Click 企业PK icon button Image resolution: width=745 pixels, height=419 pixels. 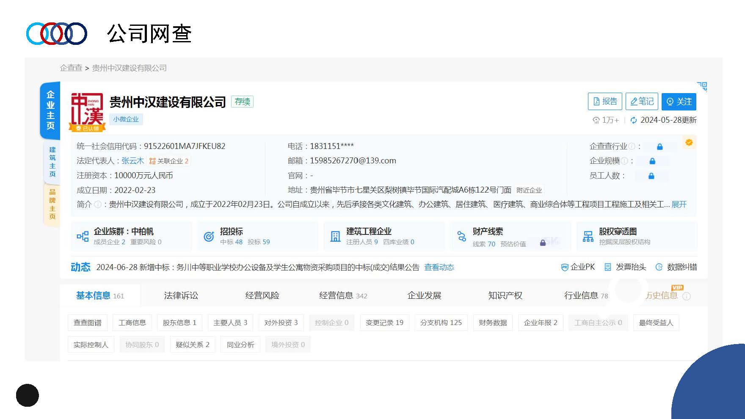pyautogui.click(x=578, y=267)
